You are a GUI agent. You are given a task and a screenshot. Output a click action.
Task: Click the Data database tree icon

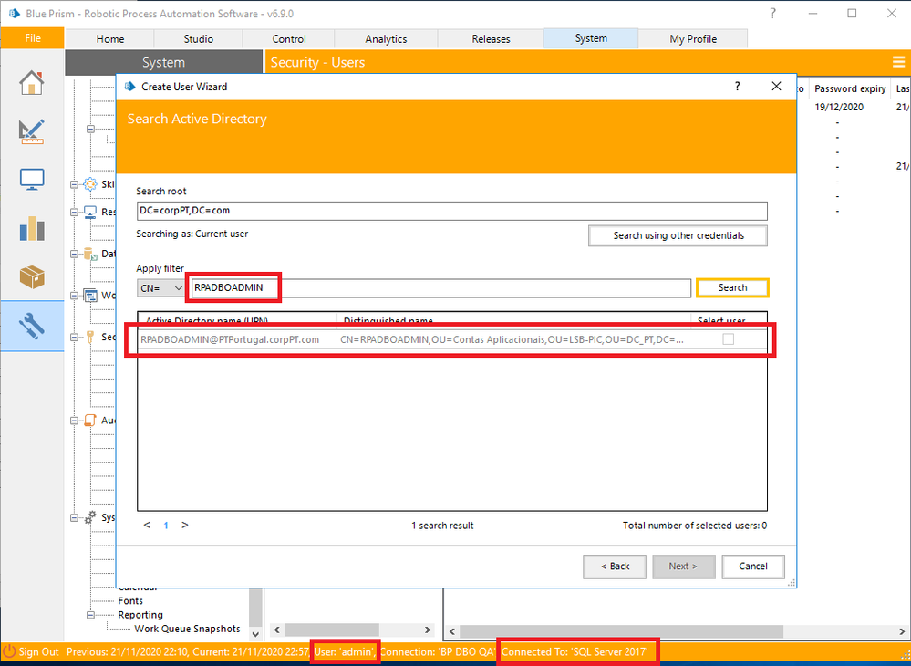[89, 254]
